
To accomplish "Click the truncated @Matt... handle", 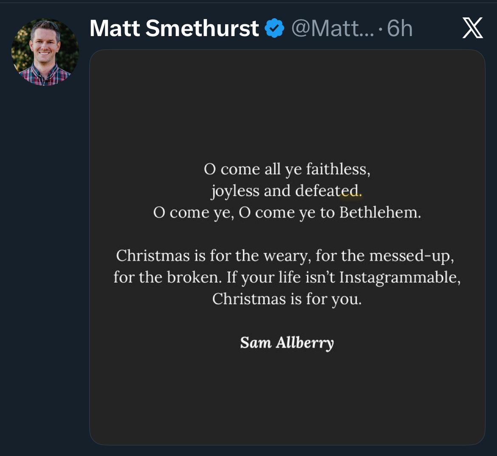I will tap(333, 29).
